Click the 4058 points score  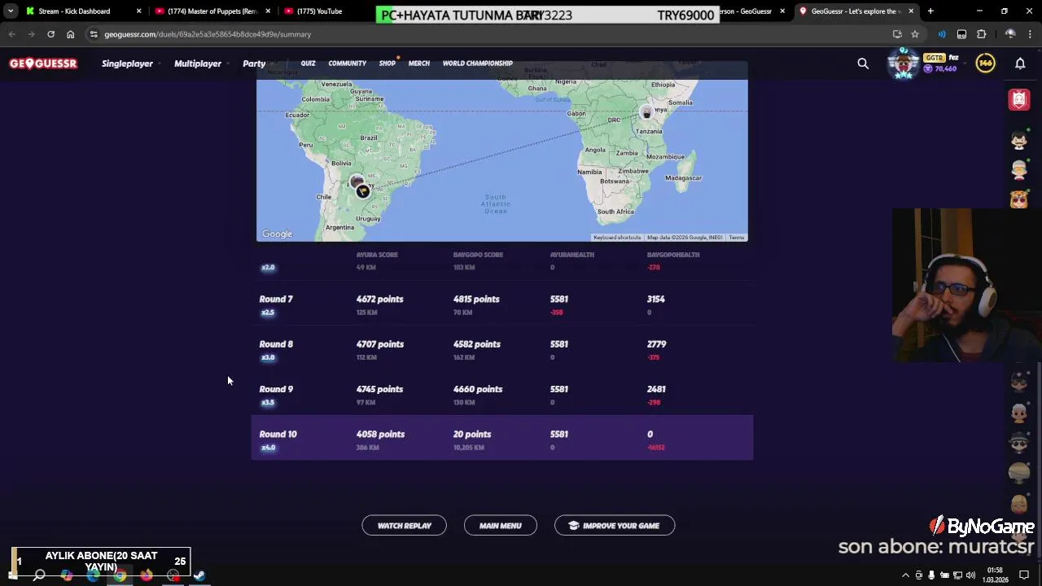coord(380,435)
